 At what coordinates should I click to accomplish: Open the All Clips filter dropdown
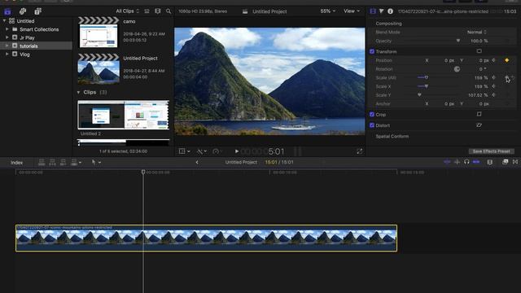pyautogui.click(x=127, y=11)
